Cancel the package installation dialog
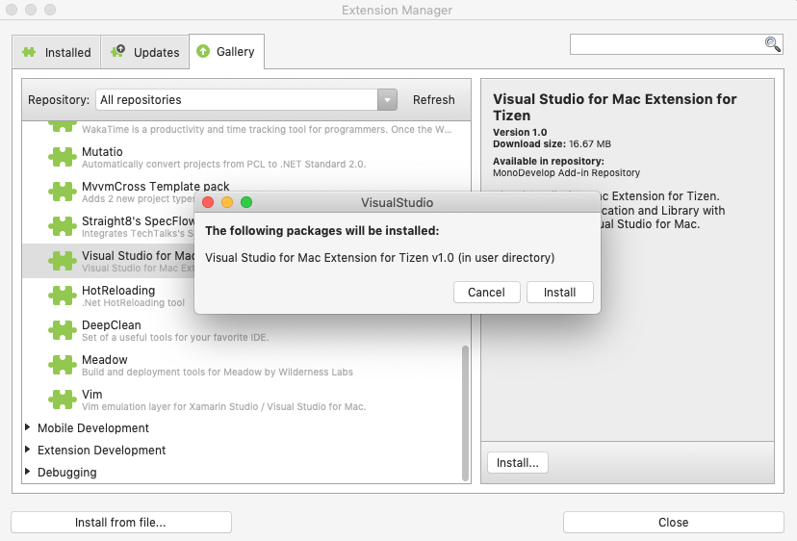Viewport: 797px width, 541px height. [486, 293]
